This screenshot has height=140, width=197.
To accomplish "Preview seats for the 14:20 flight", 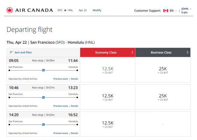I will coord(61,133).
